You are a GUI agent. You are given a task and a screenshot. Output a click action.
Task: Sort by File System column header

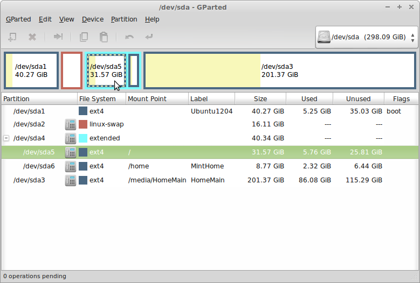click(101, 99)
